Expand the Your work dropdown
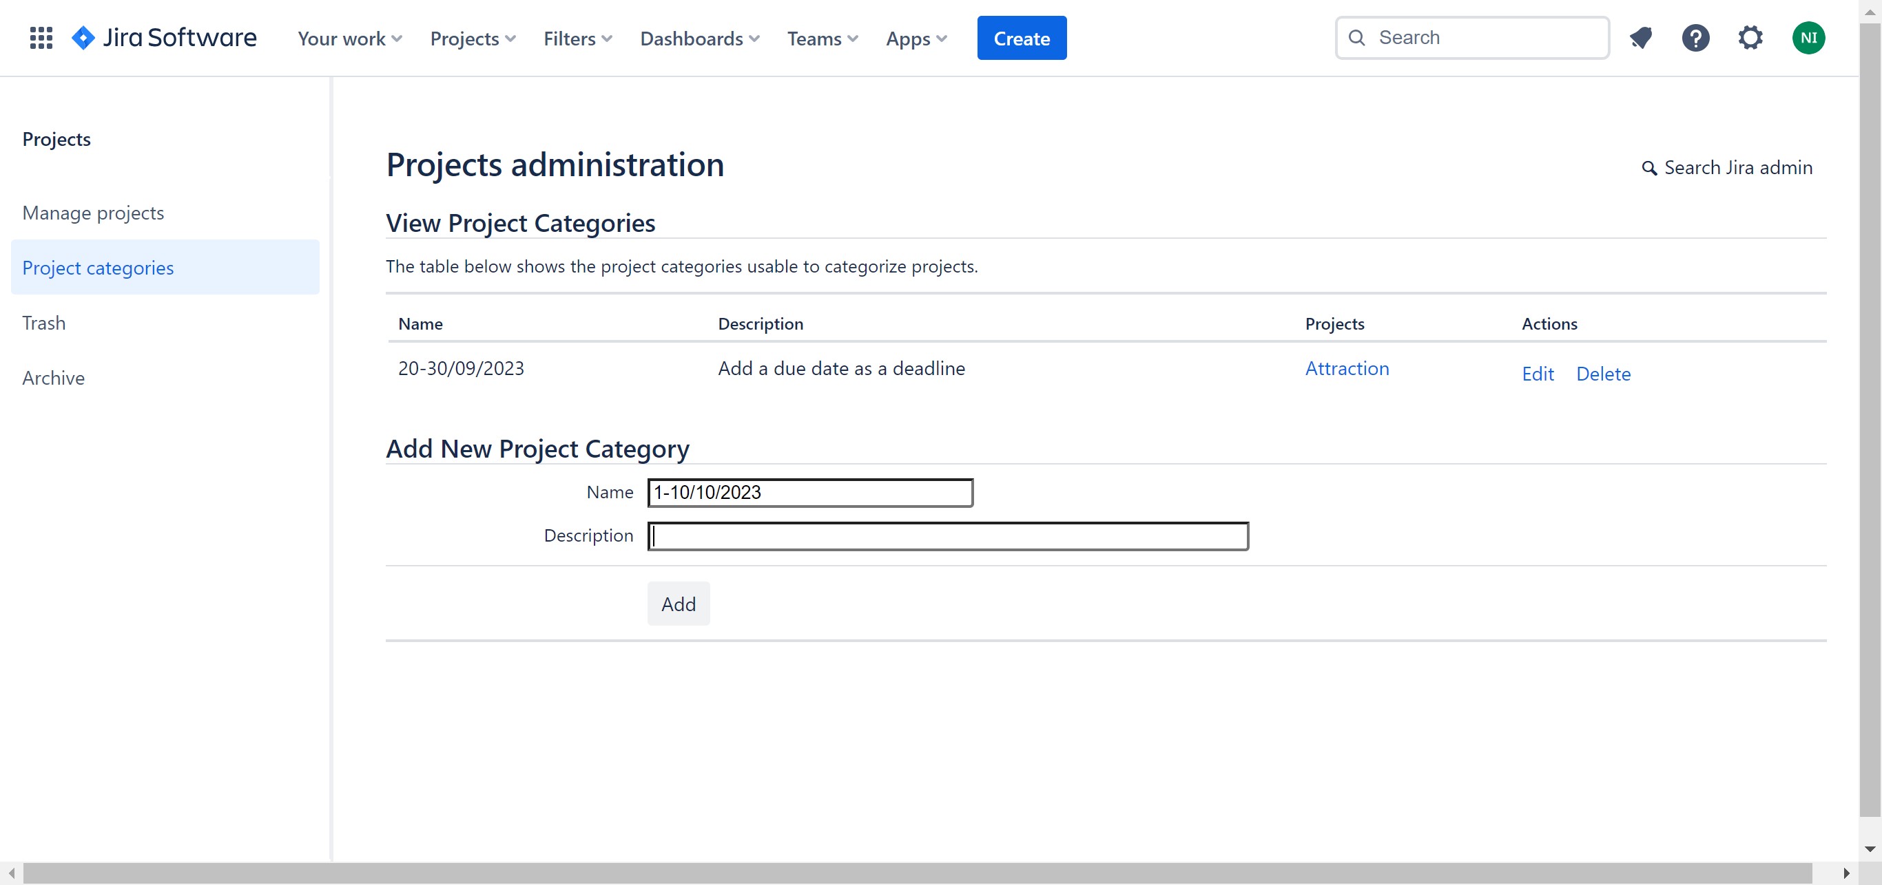 350,39
